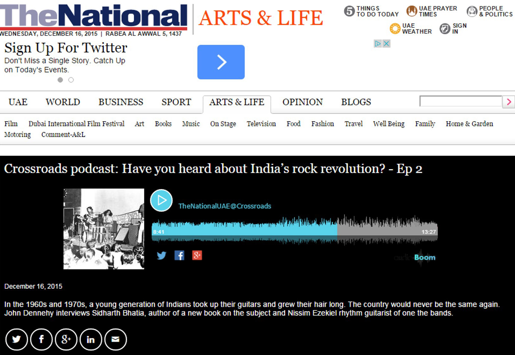
Task: Open Sign Up For Twitter ad headline
Action: (x=66, y=48)
